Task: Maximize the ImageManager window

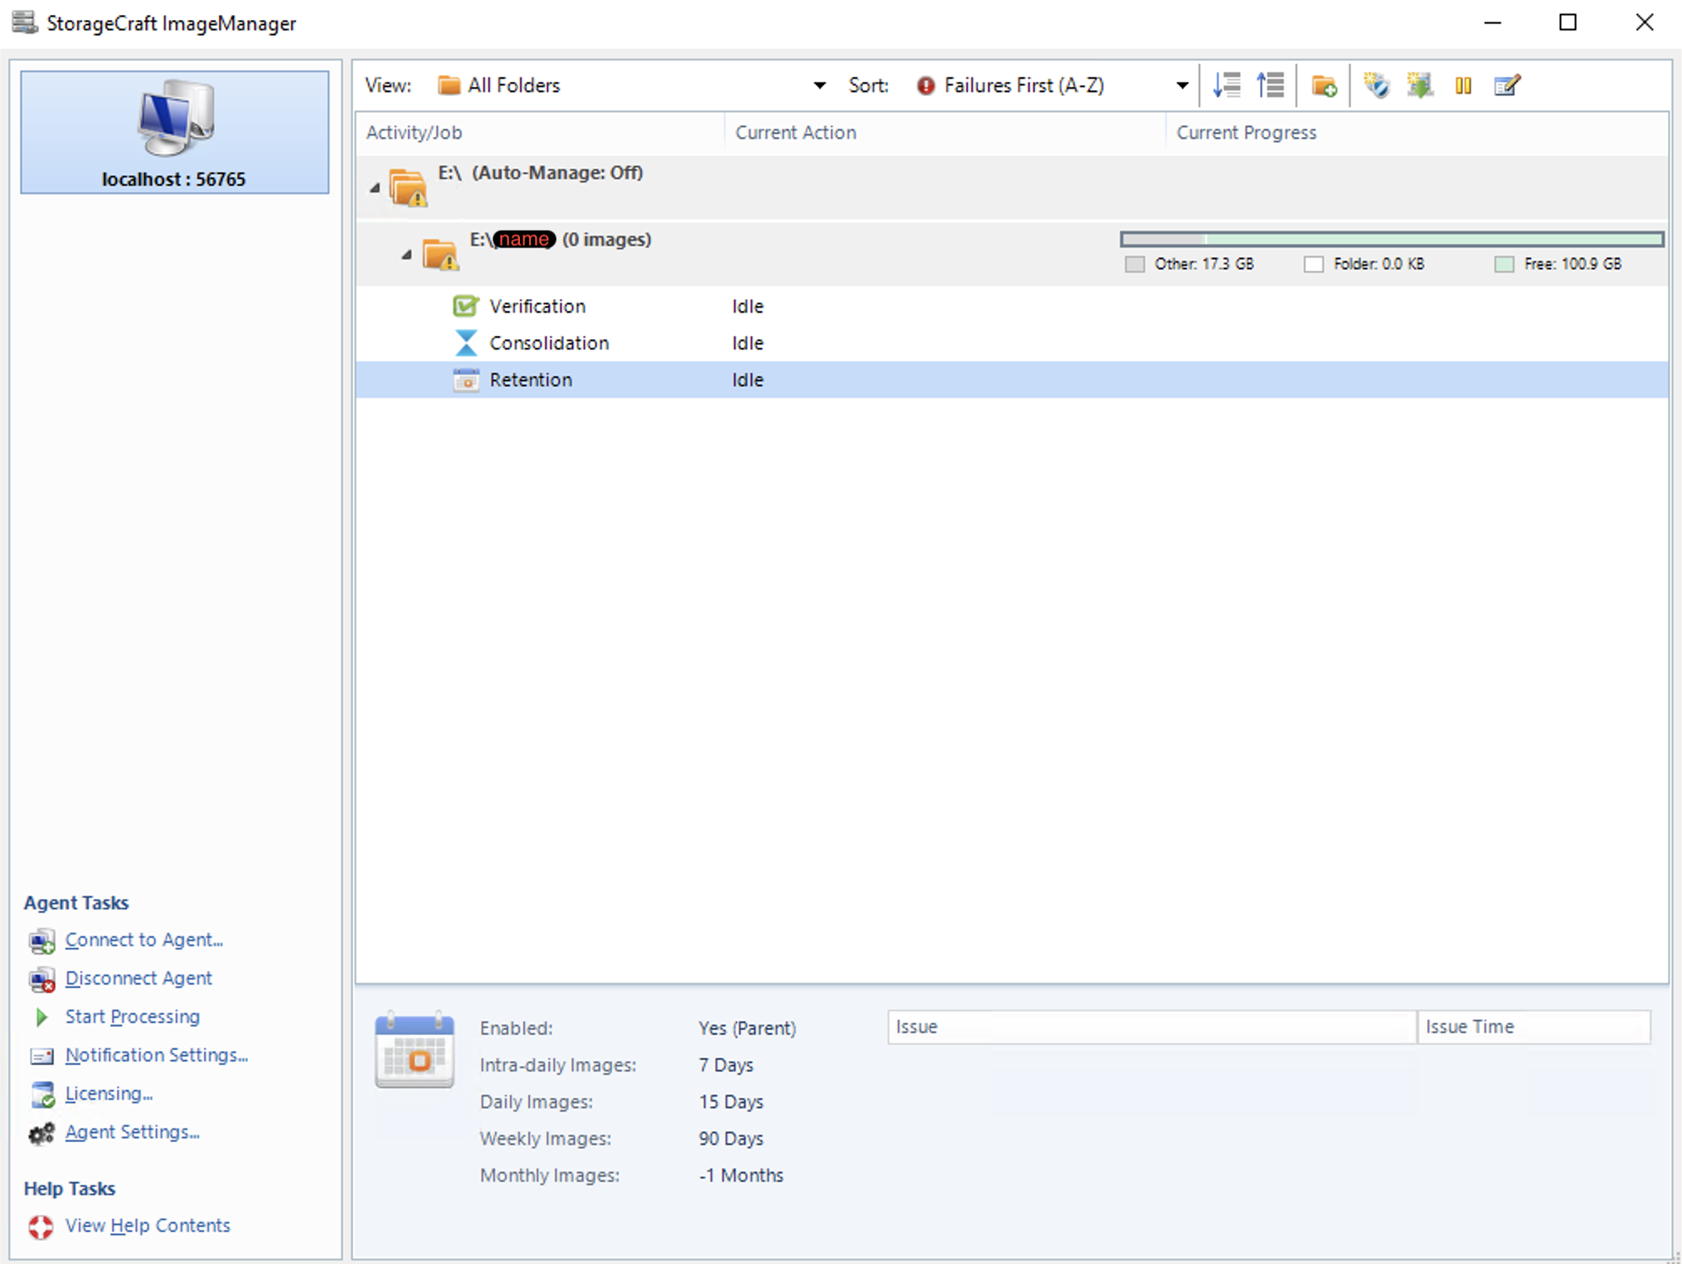Action: [x=1568, y=23]
